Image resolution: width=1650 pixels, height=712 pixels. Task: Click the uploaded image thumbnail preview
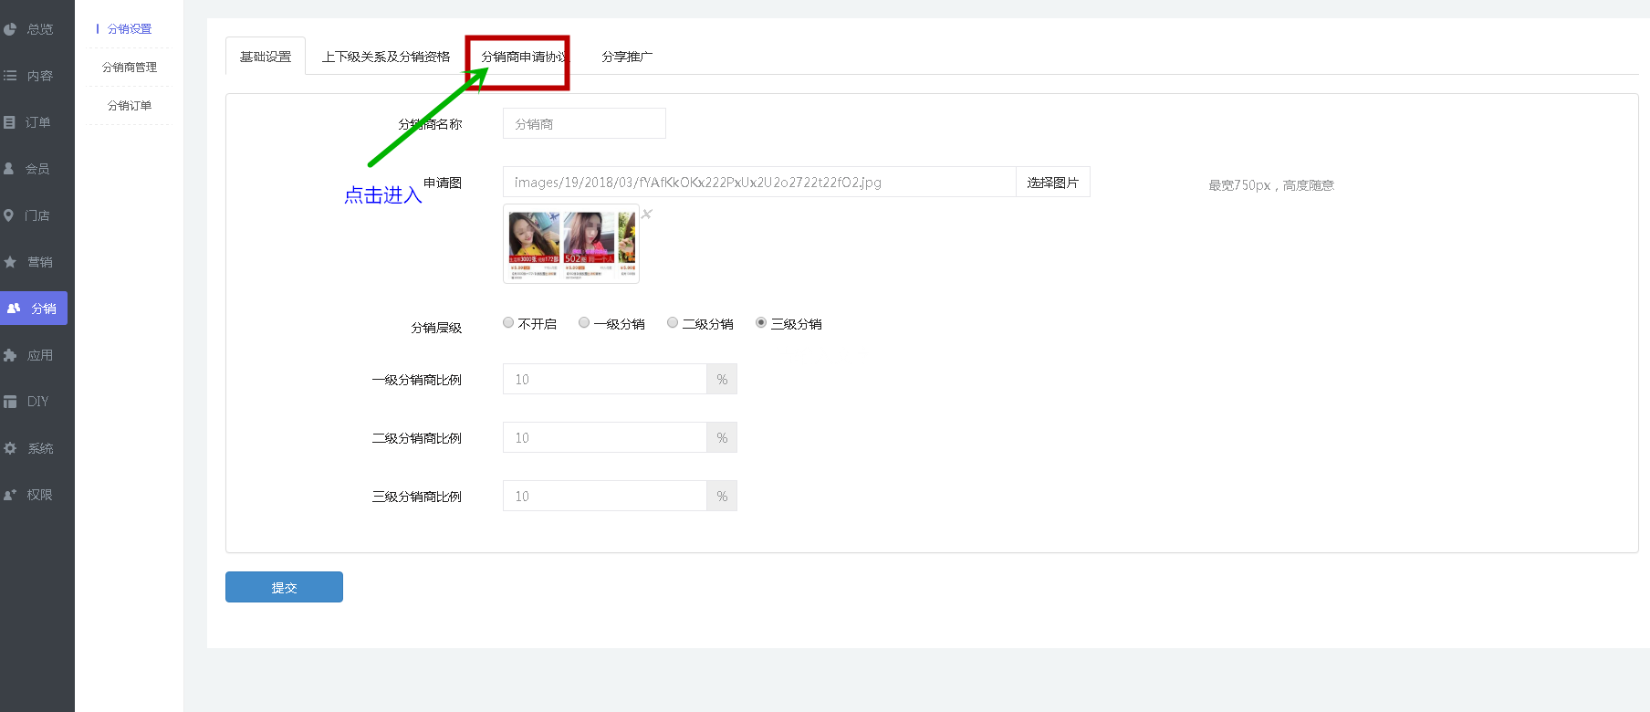click(571, 243)
